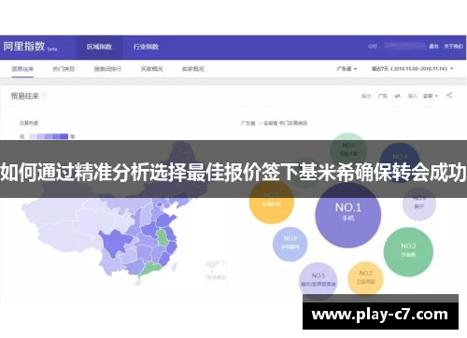
Task: Select the blue NO.8 bubble
Action: click(x=290, y=244)
